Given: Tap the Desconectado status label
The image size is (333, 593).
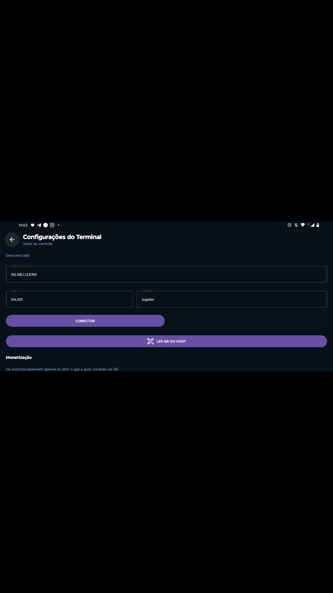Looking at the screenshot, I should pyautogui.click(x=18, y=255).
